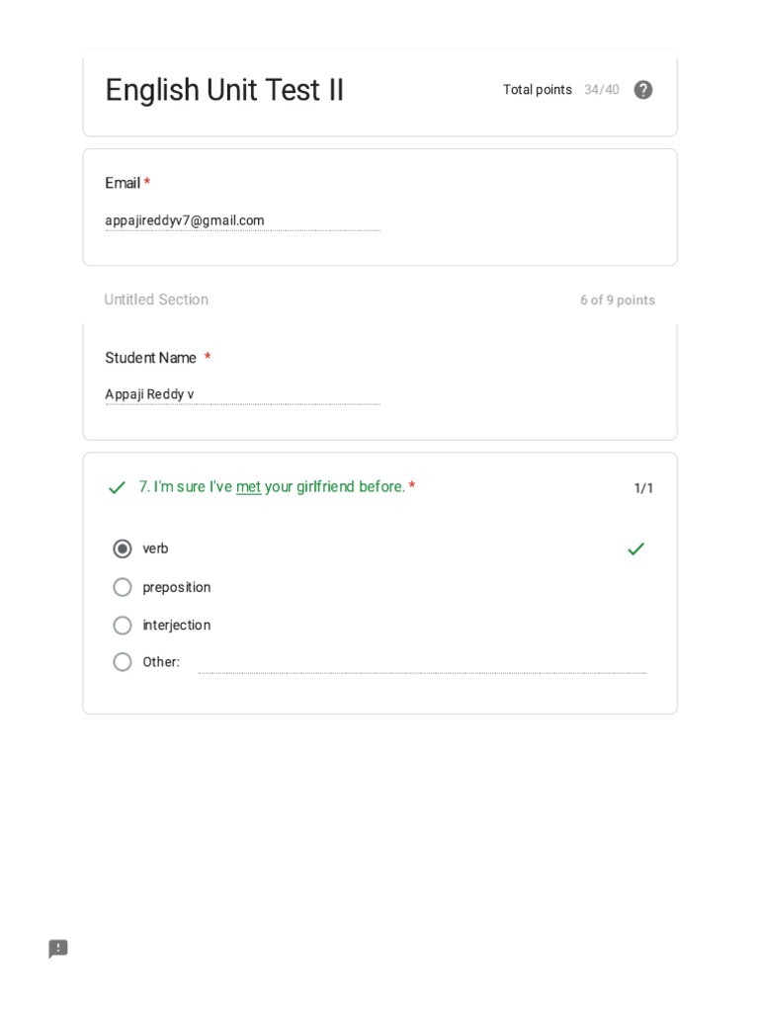Click the 1/1 score for question 7
759x1012 pixels.
pos(643,488)
